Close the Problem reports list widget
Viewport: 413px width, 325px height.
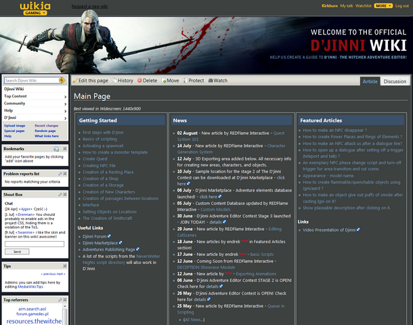65,174
